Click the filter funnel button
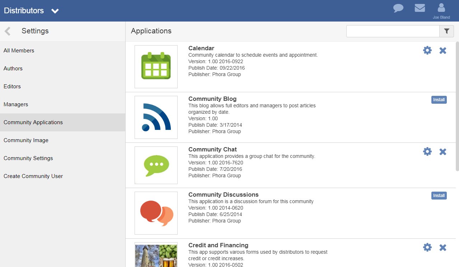The width and height of the screenshot is (459, 267). pyautogui.click(x=446, y=31)
